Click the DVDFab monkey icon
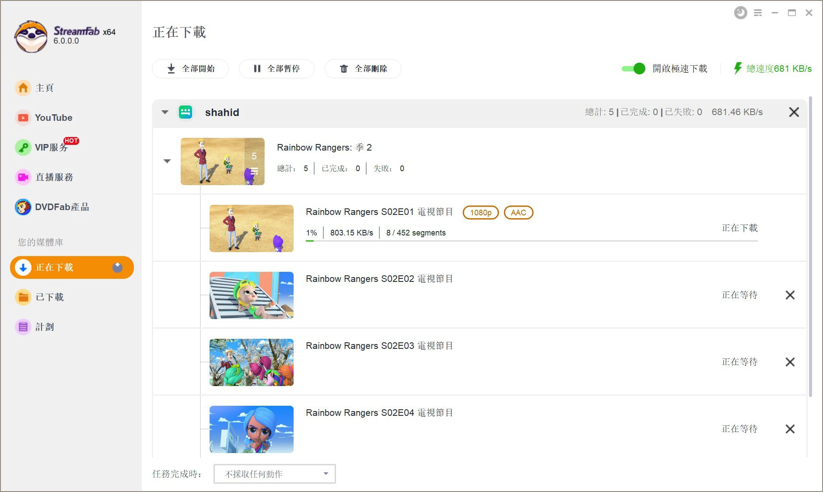The height and width of the screenshot is (492, 823). tap(23, 207)
